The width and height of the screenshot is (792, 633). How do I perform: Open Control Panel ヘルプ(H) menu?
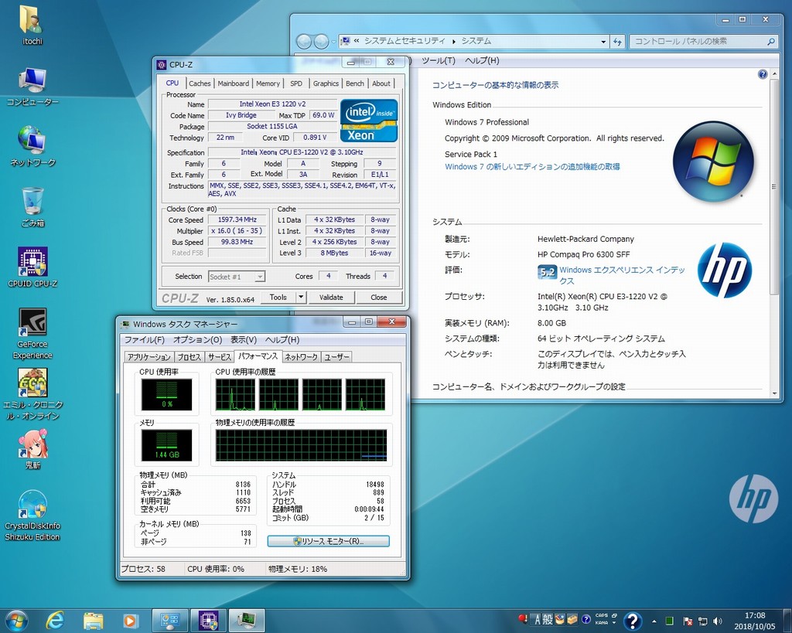click(x=482, y=60)
